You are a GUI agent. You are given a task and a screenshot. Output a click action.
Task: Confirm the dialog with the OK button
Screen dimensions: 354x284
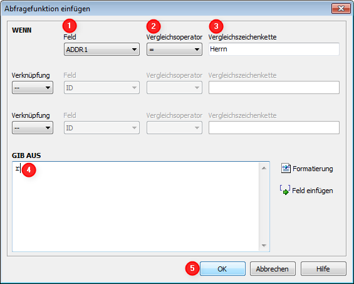[222, 268]
